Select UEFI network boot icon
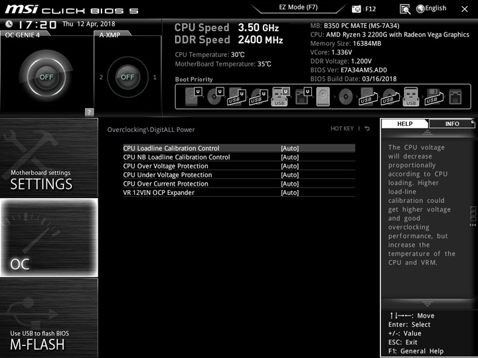Image resolution: width=478 pixels, height=358 pixels. [303, 97]
